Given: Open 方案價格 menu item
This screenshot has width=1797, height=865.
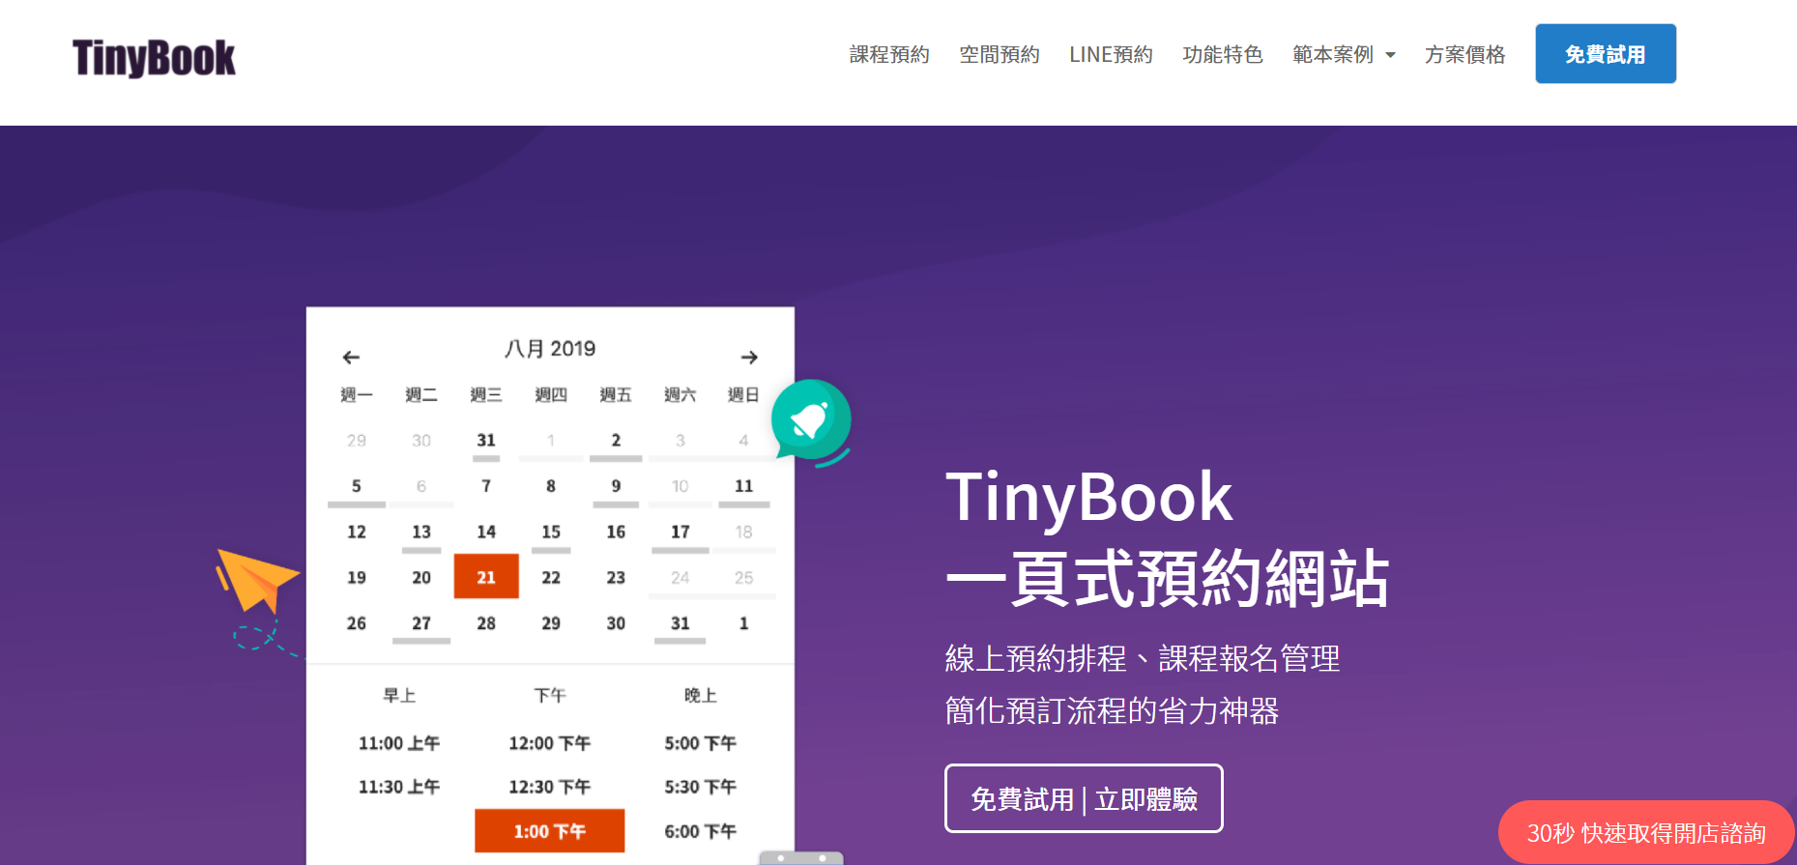Looking at the screenshot, I should (1465, 55).
